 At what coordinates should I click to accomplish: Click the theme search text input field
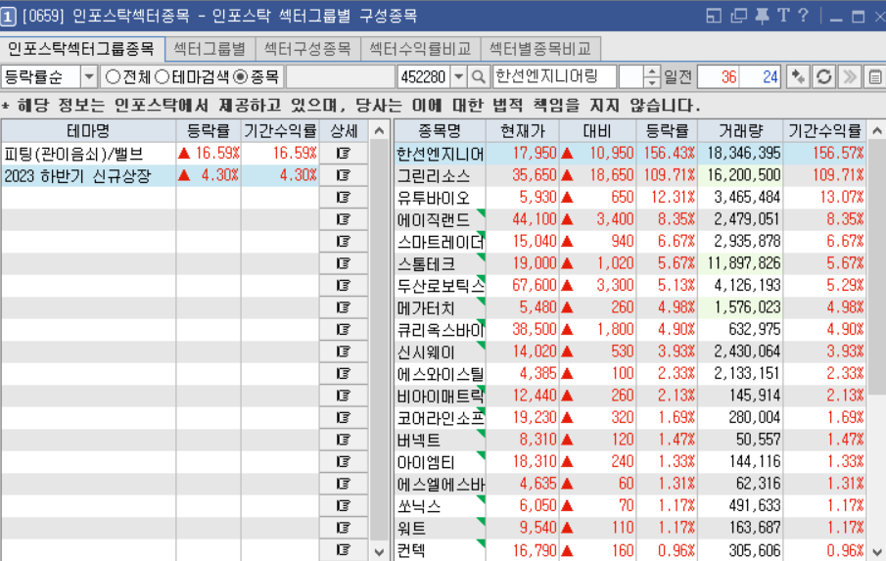point(340,76)
